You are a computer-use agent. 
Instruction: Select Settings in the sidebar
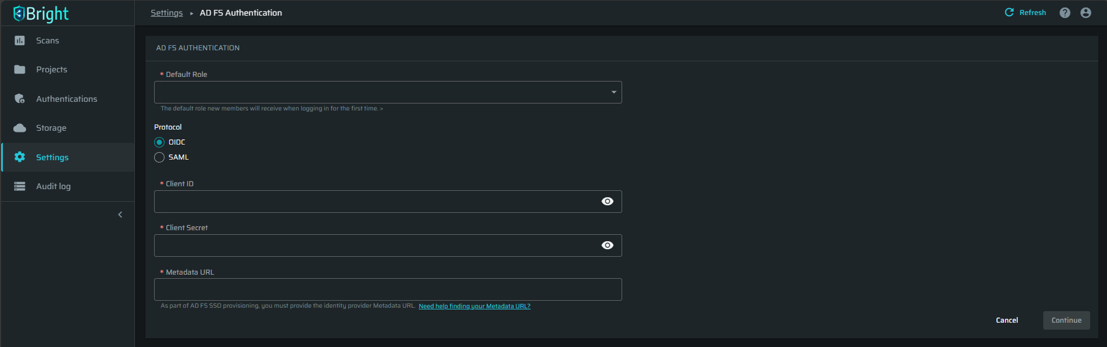68,157
